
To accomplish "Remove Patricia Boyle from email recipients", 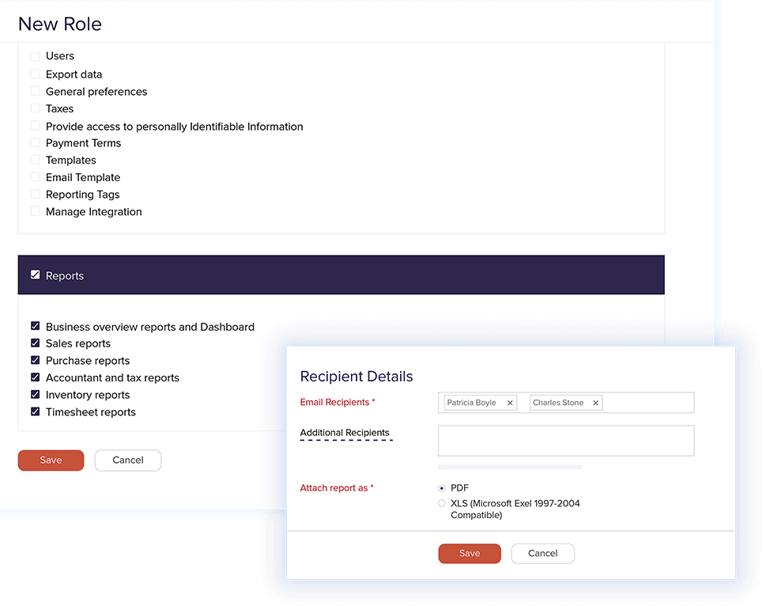I will coord(510,403).
